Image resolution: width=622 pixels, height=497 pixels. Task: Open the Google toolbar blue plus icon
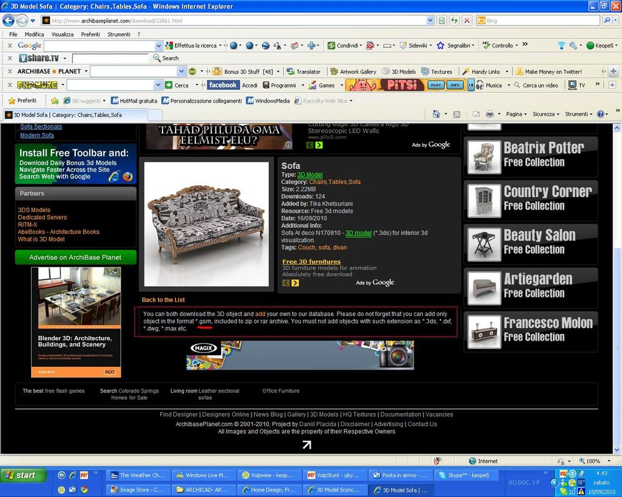[311, 45]
